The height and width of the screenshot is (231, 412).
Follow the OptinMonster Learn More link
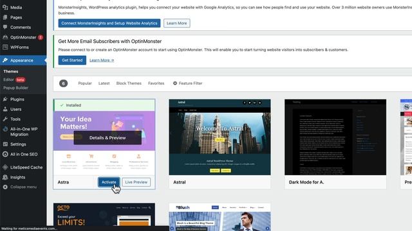click(x=102, y=60)
